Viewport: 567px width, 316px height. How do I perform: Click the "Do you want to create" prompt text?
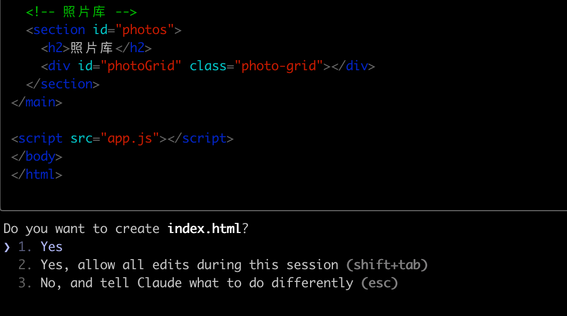click(x=81, y=229)
